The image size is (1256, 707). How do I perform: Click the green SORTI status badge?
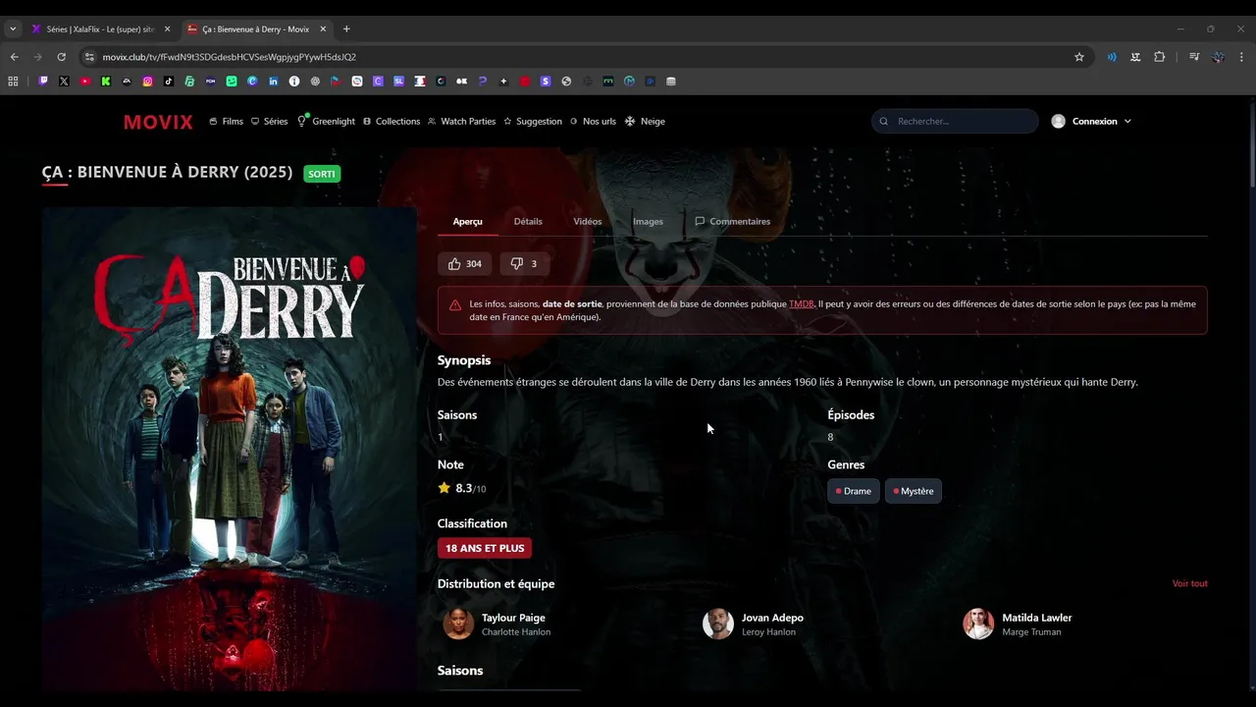(x=322, y=174)
